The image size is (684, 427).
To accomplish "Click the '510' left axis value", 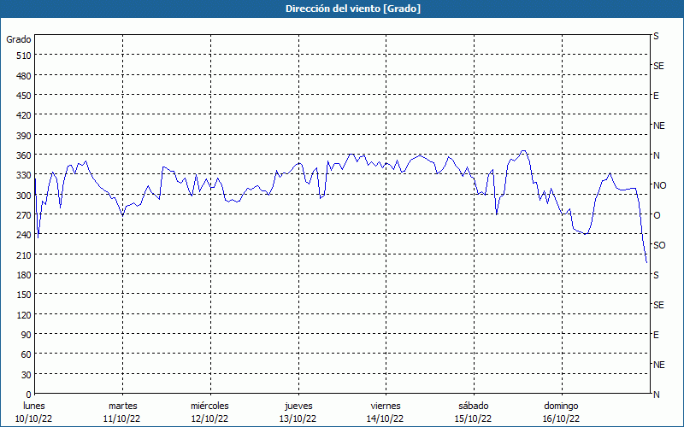I will 24,56.
